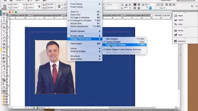Switch to Untitled-12 tab
Viewport: 198px width, 111px height.
click(x=162, y=15)
